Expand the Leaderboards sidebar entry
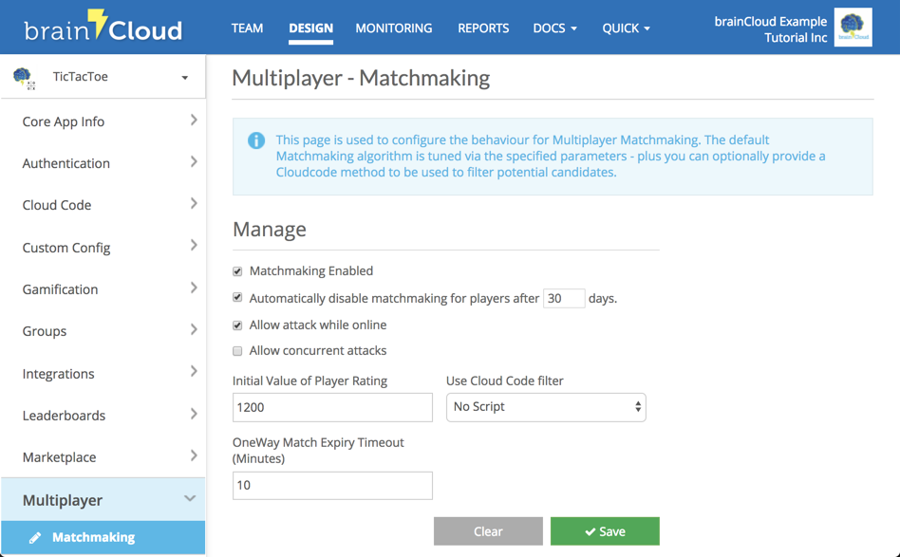The image size is (900, 557). [x=192, y=416]
